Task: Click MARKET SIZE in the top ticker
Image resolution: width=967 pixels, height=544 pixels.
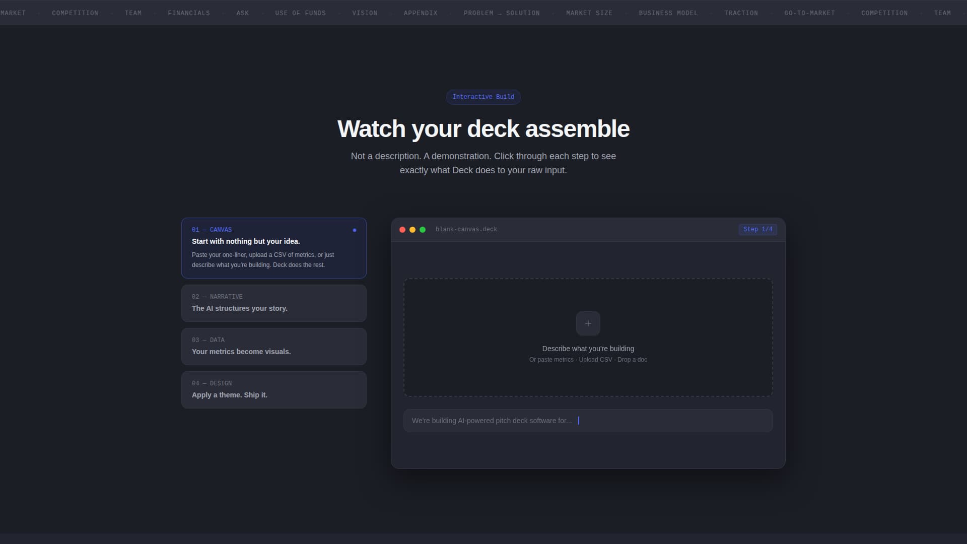Action: [x=589, y=13]
